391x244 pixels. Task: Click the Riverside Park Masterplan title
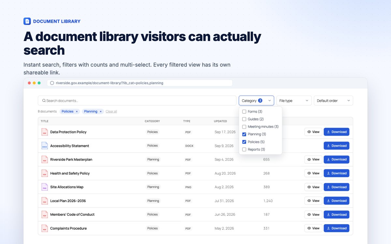tap(71, 159)
